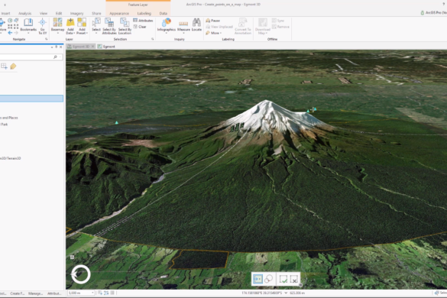The width and height of the screenshot is (447, 298).
Task: Switch to the Manage pane tab
Action: [35, 293]
